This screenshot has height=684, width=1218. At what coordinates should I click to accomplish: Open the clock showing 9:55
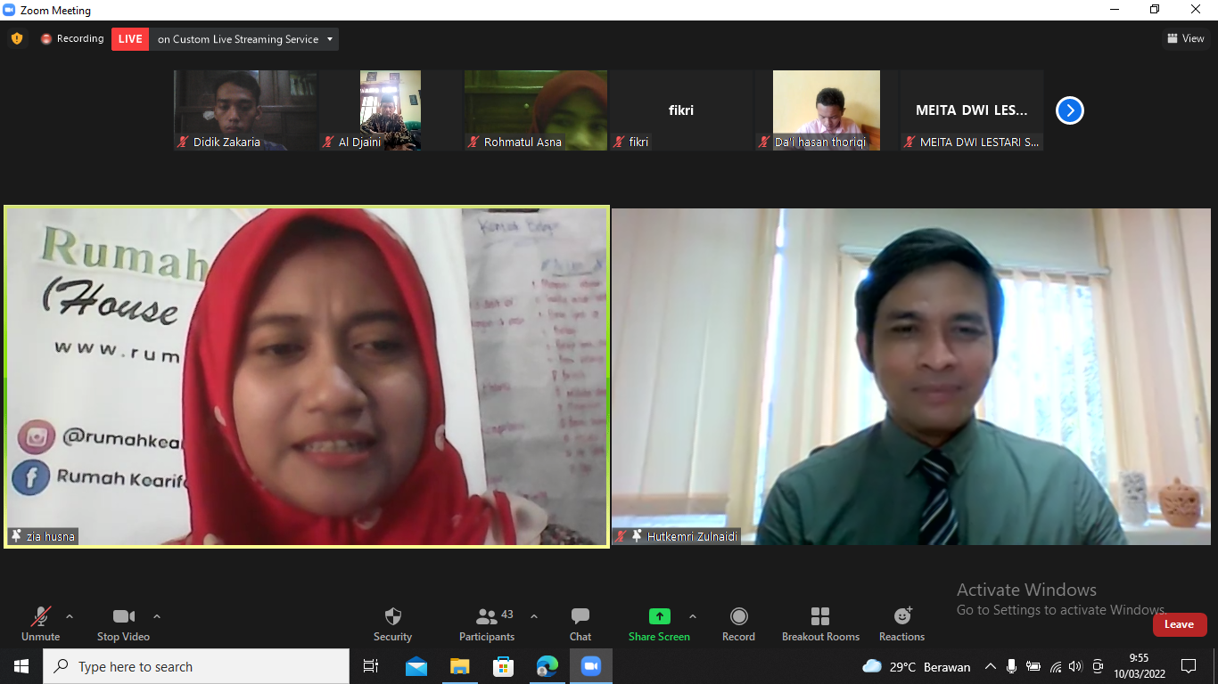[x=1140, y=666]
